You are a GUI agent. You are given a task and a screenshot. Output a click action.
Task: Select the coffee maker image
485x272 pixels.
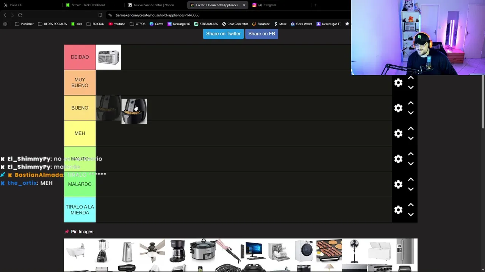(x=177, y=250)
